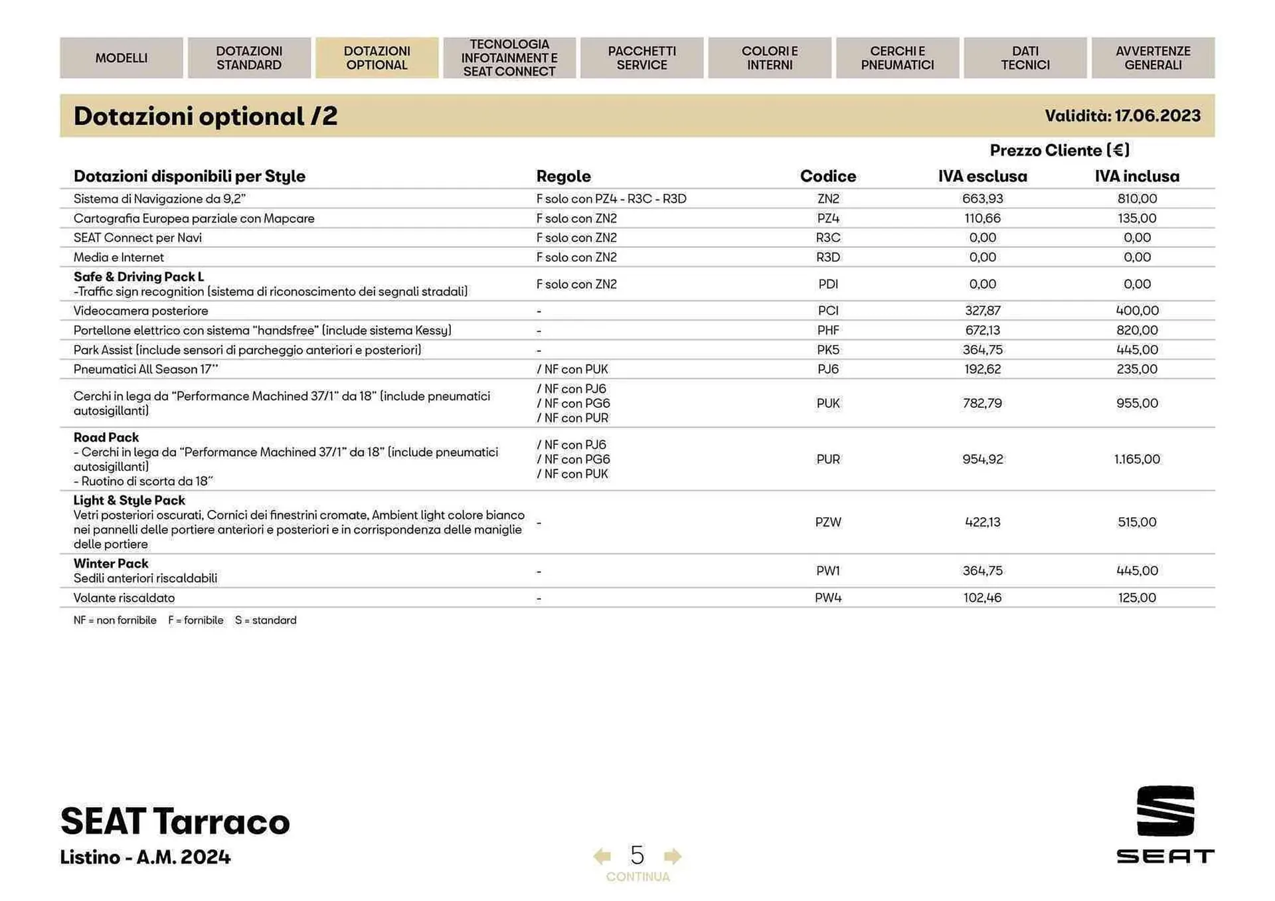Click rule 'F solo con PZ4 - R3C - R3D'
The height and width of the screenshot is (901, 1275).
click(612, 199)
